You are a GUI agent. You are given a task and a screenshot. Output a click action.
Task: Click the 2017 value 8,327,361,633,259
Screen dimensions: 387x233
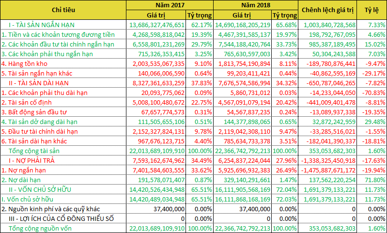pyautogui.click(x=159, y=83)
